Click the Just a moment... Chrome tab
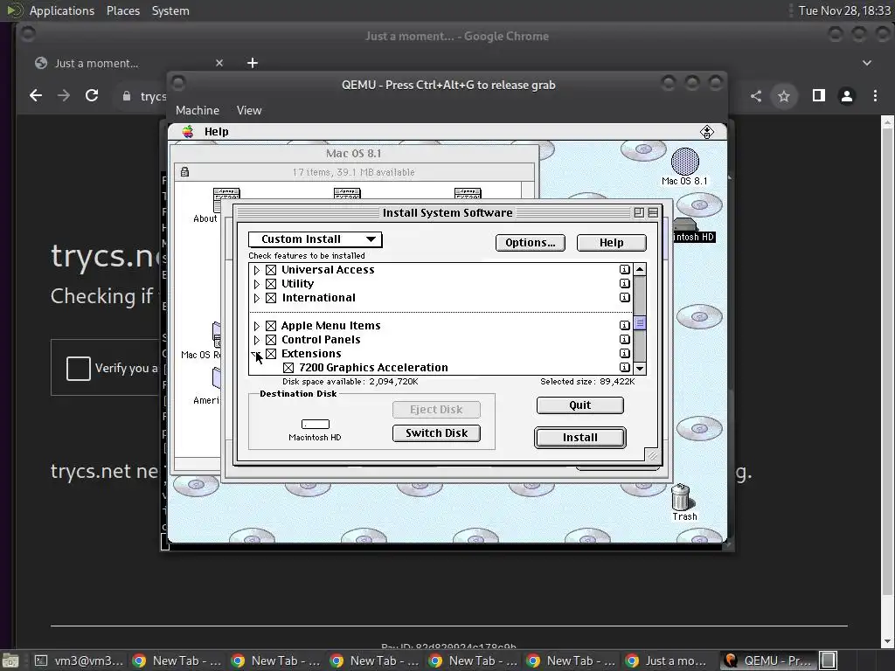The width and height of the screenshot is (895, 671). tap(129, 63)
